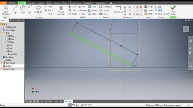The height and width of the screenshot is (108, 193).
Task: Toggle Center Point format button
Action: pos(160,10)
